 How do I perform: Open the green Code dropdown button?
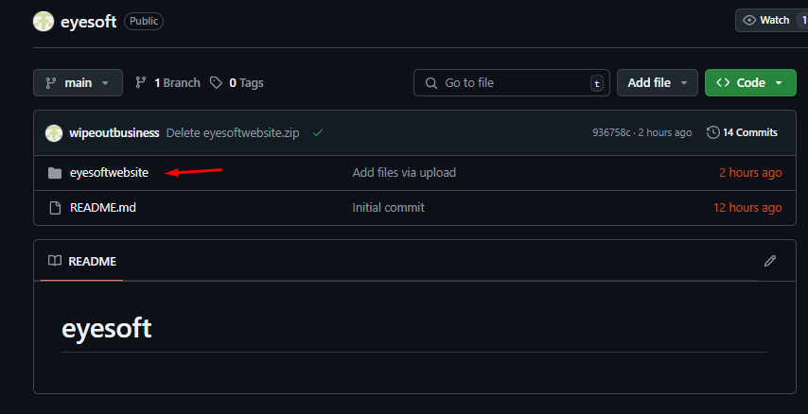pyautogui.click(x=750, y=83)
